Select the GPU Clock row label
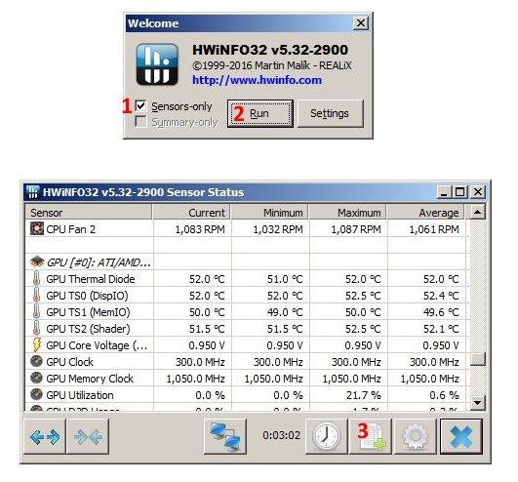 [69, 362]
